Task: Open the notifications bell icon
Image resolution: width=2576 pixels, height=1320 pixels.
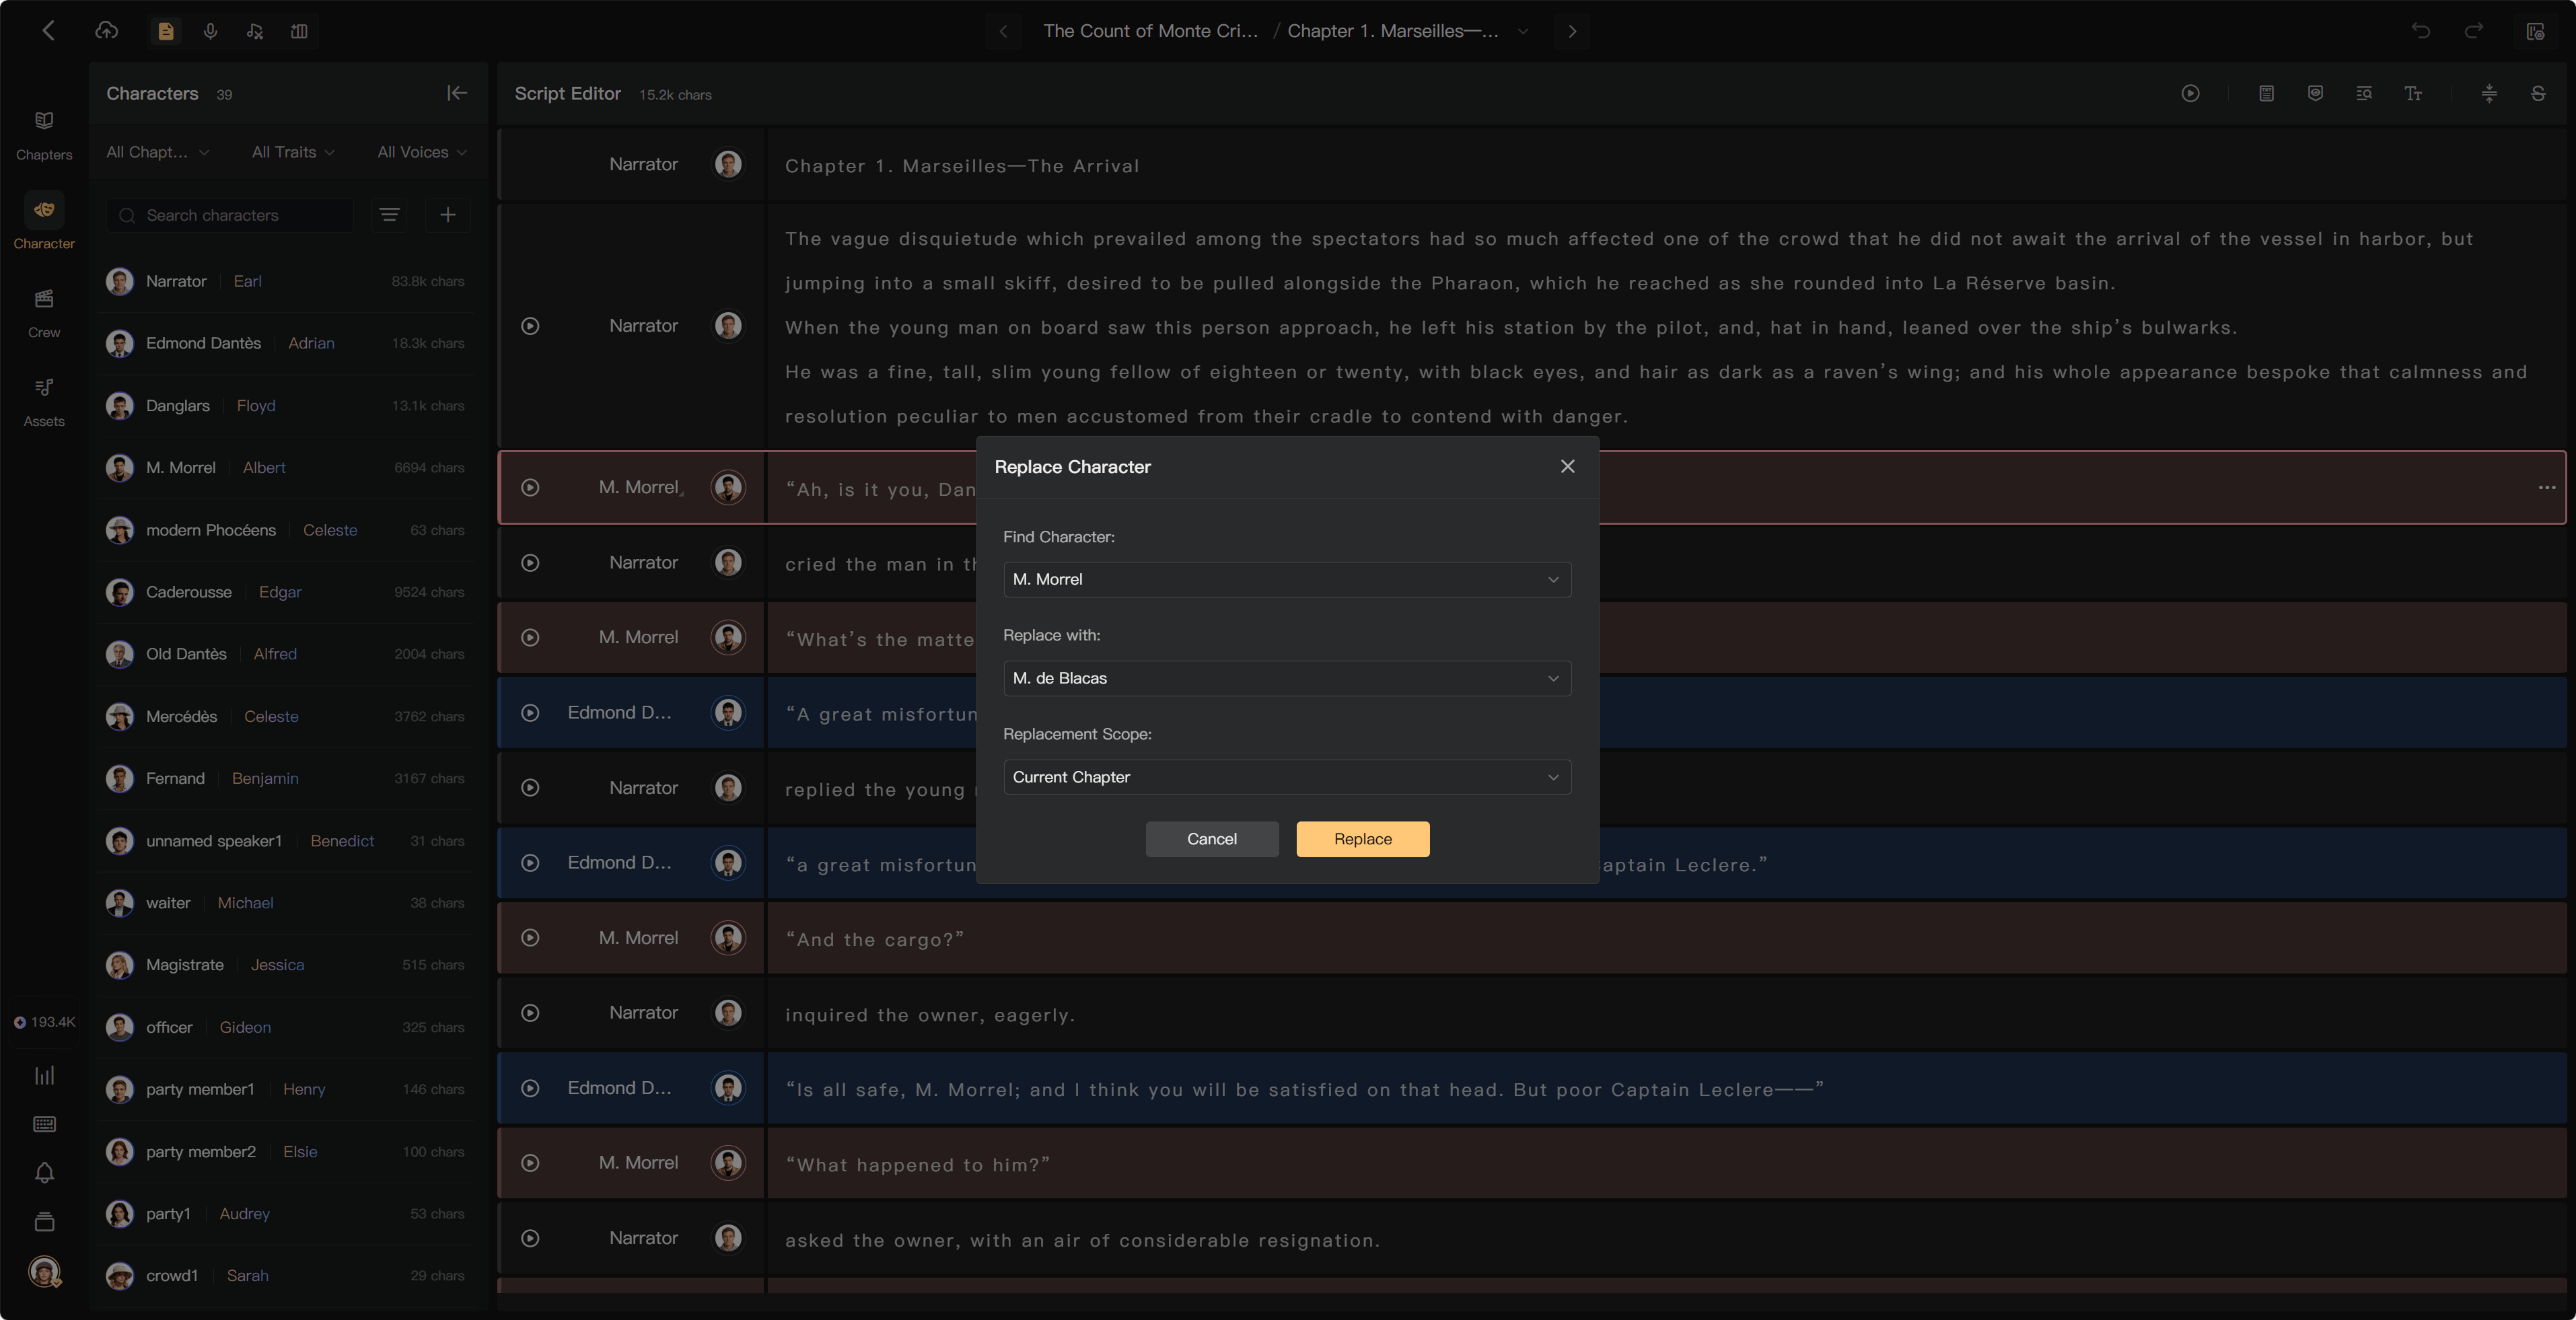Action: pyautogui.click(x=44, y=1172)
